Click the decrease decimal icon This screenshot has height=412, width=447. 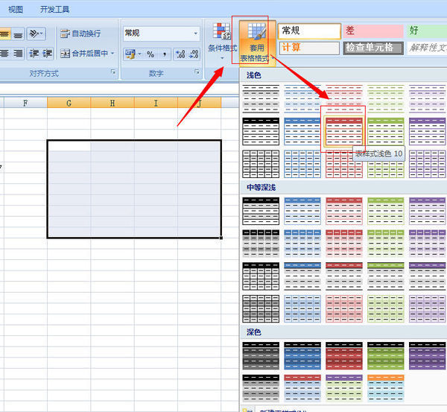tap(195, 54)
